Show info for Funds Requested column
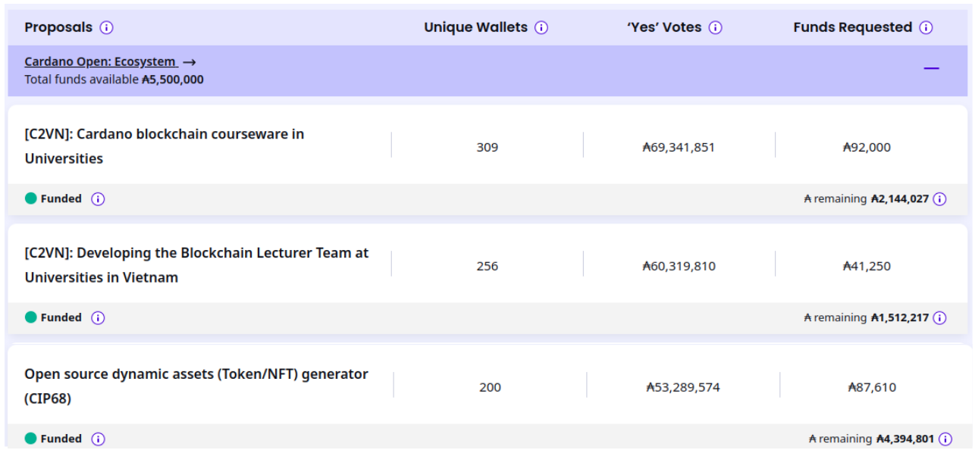The image size is (975, 450). tap(926, 27)
